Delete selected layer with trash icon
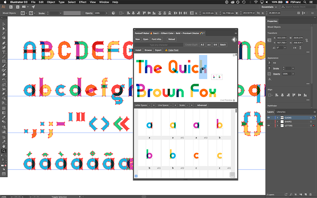 pyautogui.click(x=311, y=195)
